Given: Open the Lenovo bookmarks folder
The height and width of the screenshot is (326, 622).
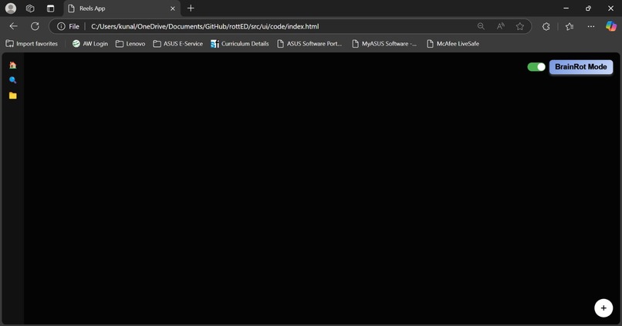Looking at the screenshot, I should point(130,44).
